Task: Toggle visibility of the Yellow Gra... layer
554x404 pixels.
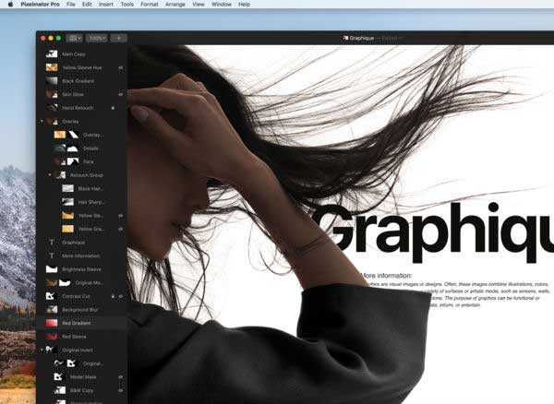Action: 121,229
